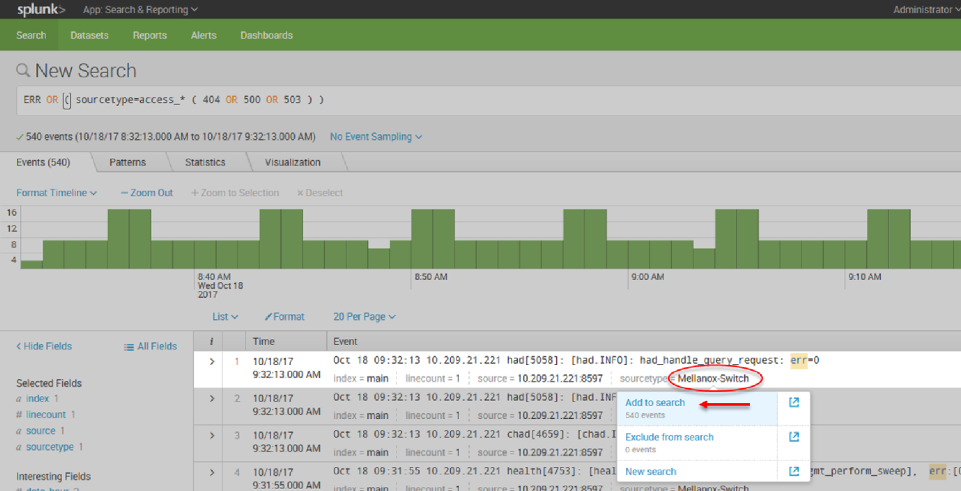Click the Deselect X icon
Screen dimensions: 961x491
(x=301, y=193)
